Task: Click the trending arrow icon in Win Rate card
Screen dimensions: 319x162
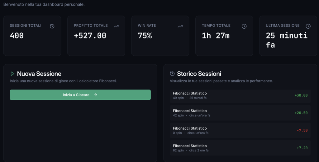Action: tap(180, 26)
